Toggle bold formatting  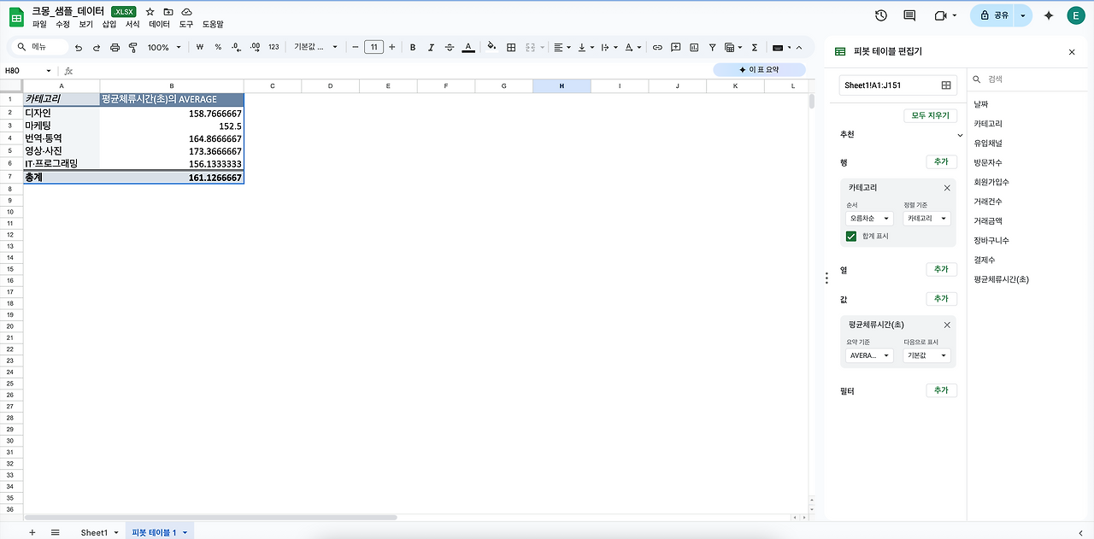click(x=413, y=48)
